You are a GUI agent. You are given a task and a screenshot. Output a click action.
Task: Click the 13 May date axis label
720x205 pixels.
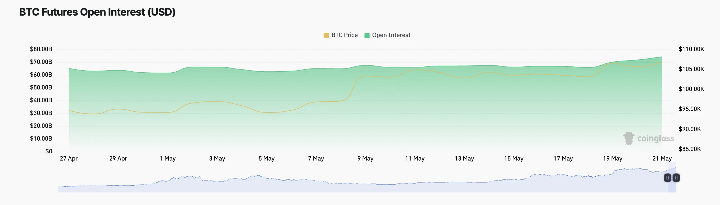[464, 159]
